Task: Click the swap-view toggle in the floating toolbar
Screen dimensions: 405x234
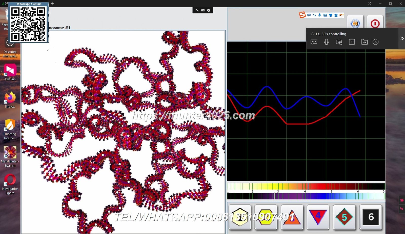Action: pyautogui.click(x=197, y=10)
